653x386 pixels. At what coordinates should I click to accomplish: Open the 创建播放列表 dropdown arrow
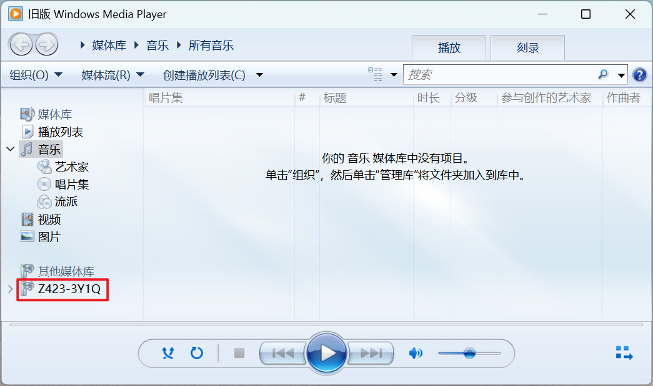259,75
